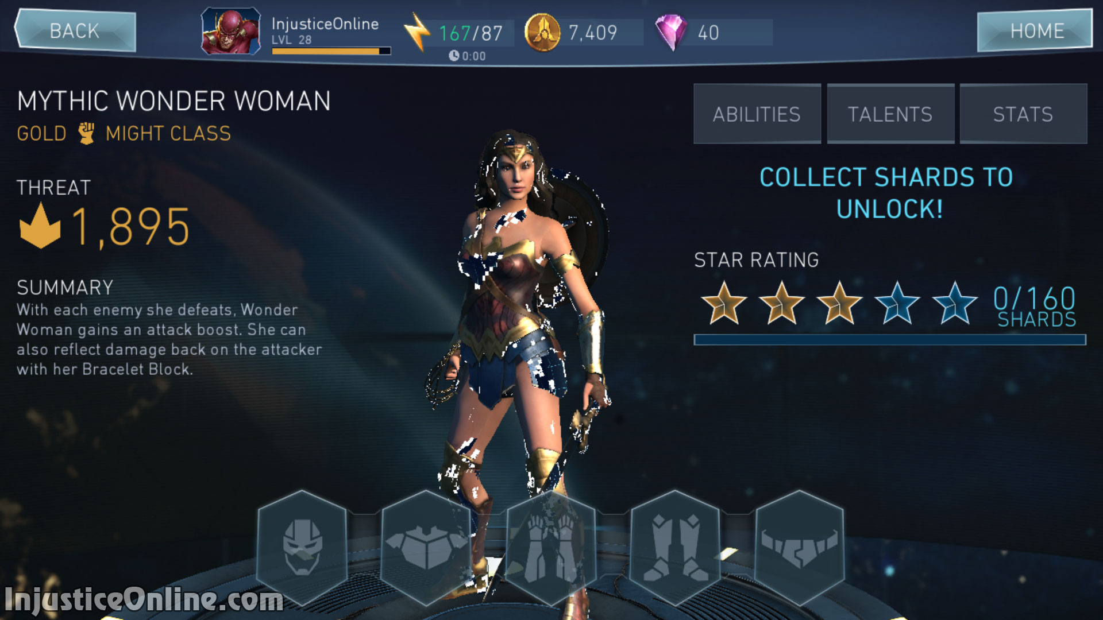This screenshot has height=620, width=1103.
Task: Select the fifth blue star
Action: tap(955, 303)
